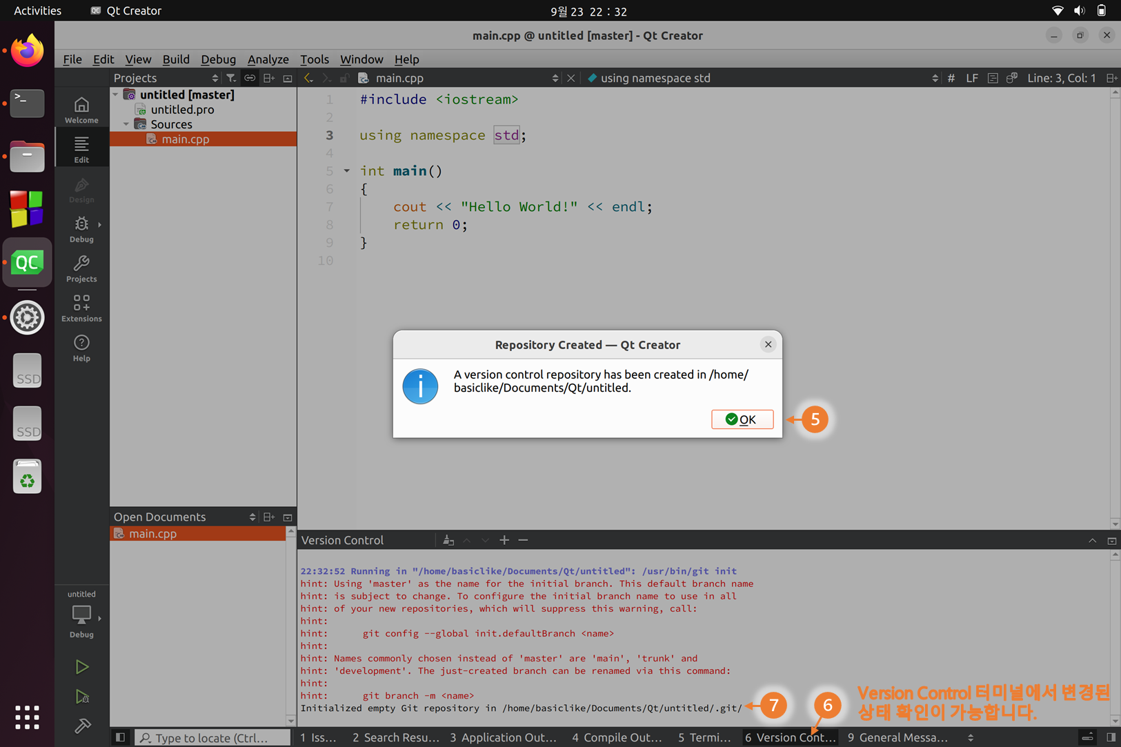The image size is (1121, 747).
Task: Switch to Edit mode in sidebar
Action: (81, 149)
